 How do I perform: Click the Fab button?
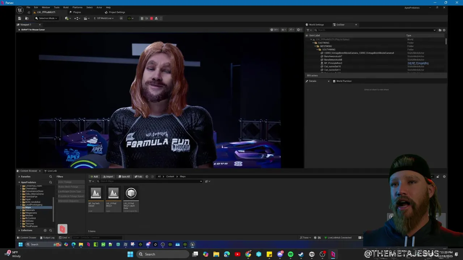point(138,177)
